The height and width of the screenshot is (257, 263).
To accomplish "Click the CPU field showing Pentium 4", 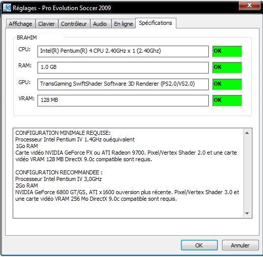I will [x=123, y=51].
